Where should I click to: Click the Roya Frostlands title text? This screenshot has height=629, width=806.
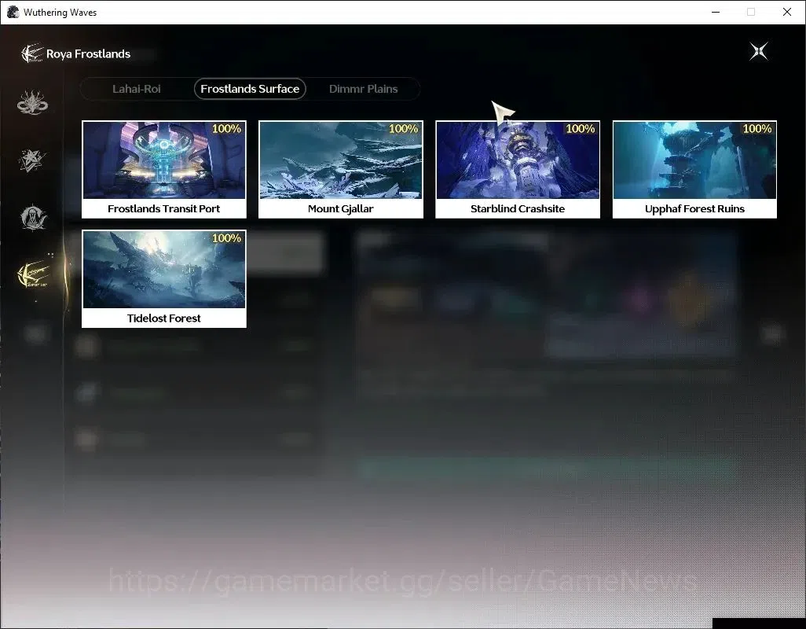89,53
